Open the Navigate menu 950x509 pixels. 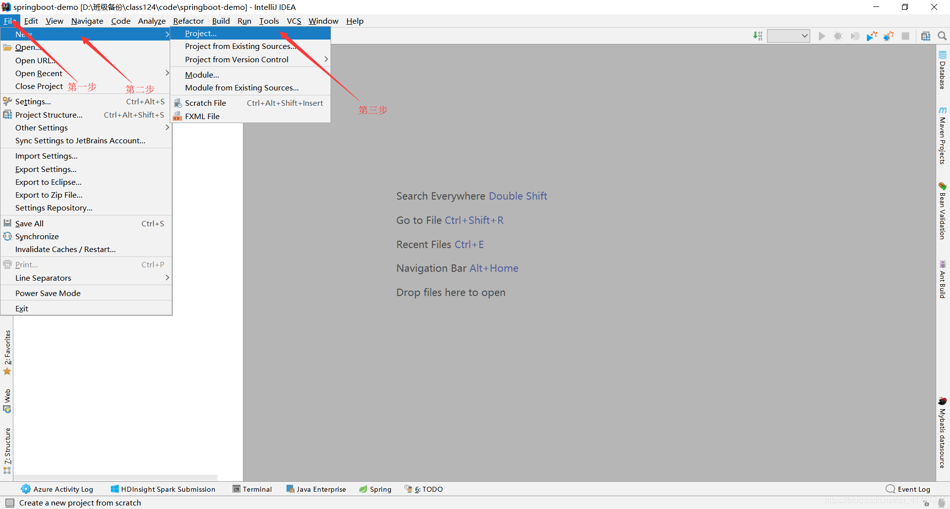coord(87,21)
